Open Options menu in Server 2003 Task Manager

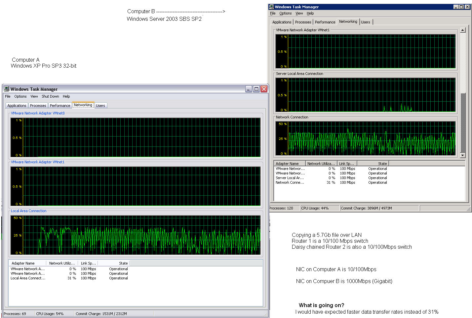tap(285, 13)
